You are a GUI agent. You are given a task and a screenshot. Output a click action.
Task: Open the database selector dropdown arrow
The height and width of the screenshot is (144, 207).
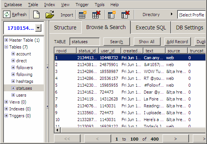pyautogui.click(x=38, y=28)
